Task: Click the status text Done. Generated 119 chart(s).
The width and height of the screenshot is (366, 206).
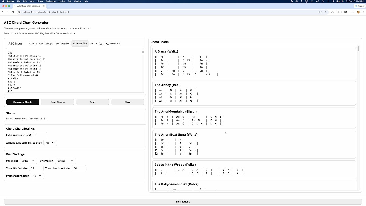Action: tap(26, 118)
